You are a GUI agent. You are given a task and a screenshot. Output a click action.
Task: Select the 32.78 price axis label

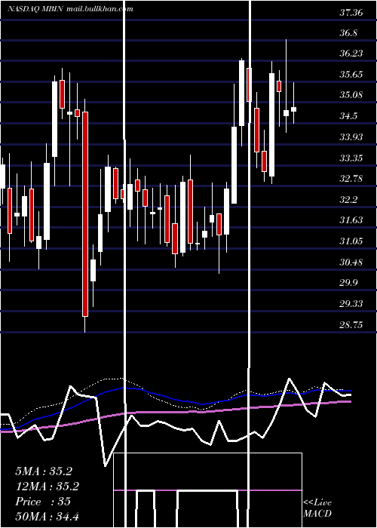(351, 178)
